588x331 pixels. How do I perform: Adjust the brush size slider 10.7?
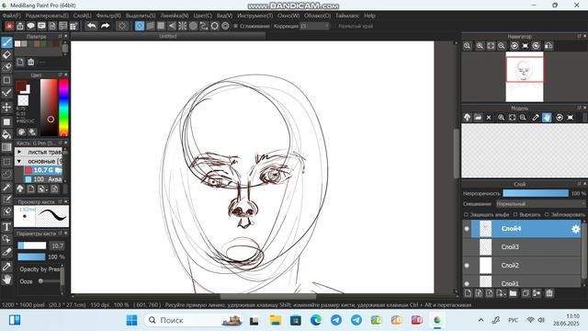[32, 245]
